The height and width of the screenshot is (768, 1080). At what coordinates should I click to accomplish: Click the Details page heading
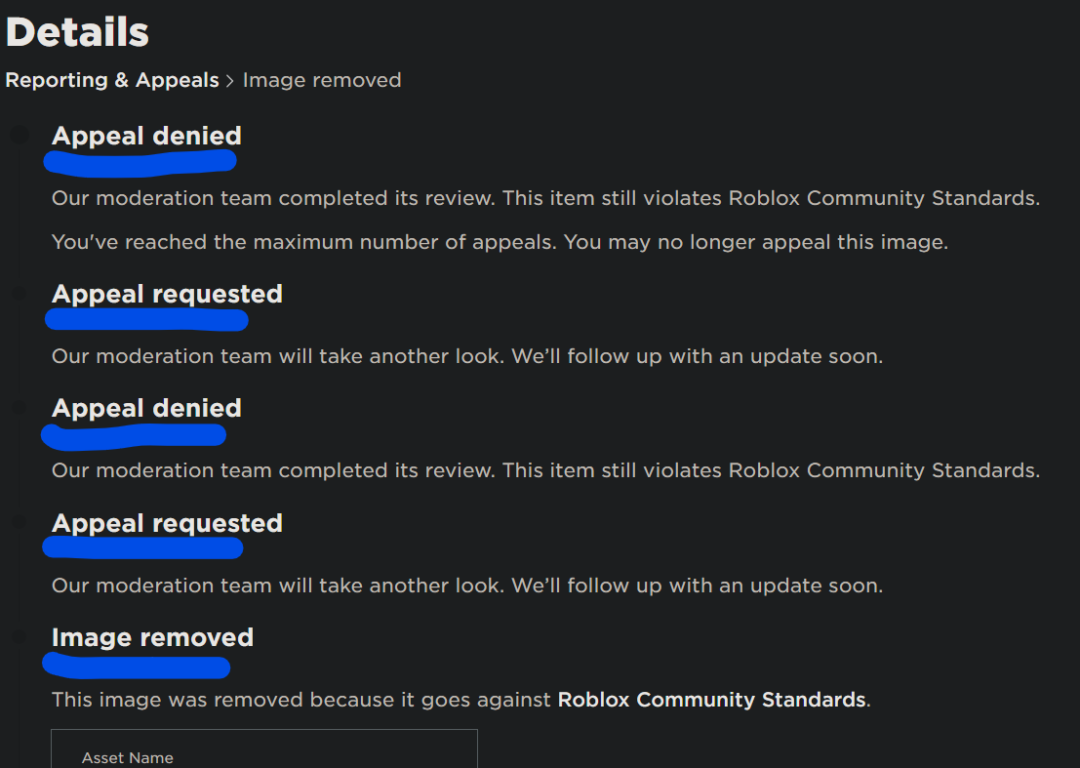coord(77,32)
